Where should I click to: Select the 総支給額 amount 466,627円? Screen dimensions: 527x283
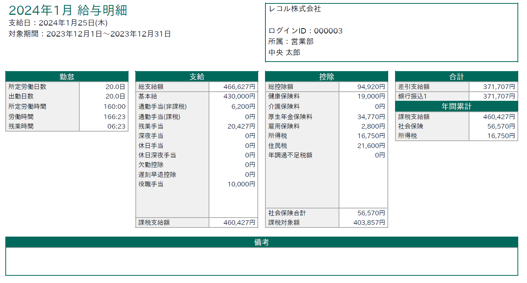click(x=239, y=87)
